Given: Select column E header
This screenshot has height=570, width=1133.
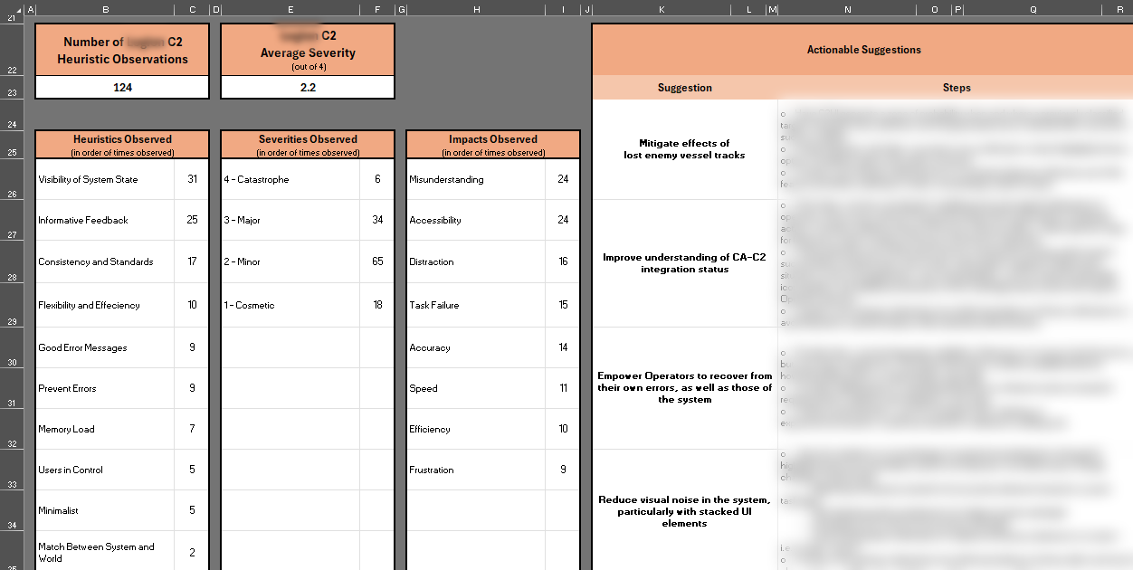Looking at the screenshot, I should tap(290, 9).
